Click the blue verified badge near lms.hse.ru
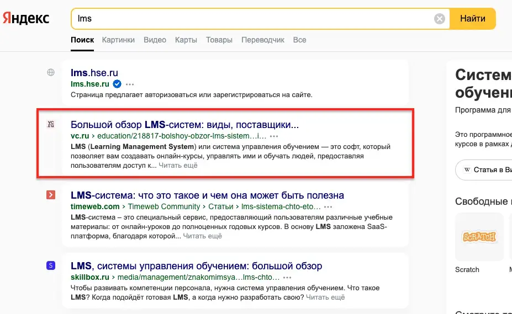 click(x=117, y=84)
